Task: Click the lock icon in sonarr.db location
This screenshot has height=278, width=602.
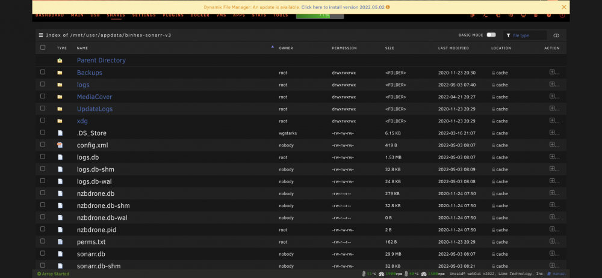Action: click(x=494, y=254)
